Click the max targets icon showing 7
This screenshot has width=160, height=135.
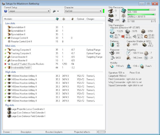(x=146, y=53)
